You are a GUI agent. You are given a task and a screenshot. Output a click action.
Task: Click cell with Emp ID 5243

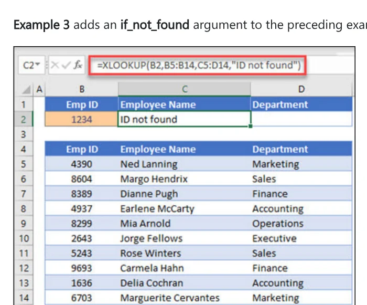pyautogui.click(x=81, y=253)
